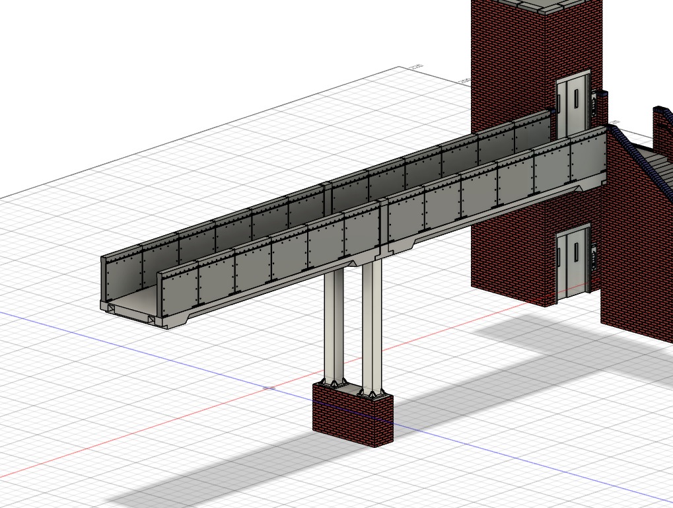Click the brick pier base under columns

click(x=353, y=414)
